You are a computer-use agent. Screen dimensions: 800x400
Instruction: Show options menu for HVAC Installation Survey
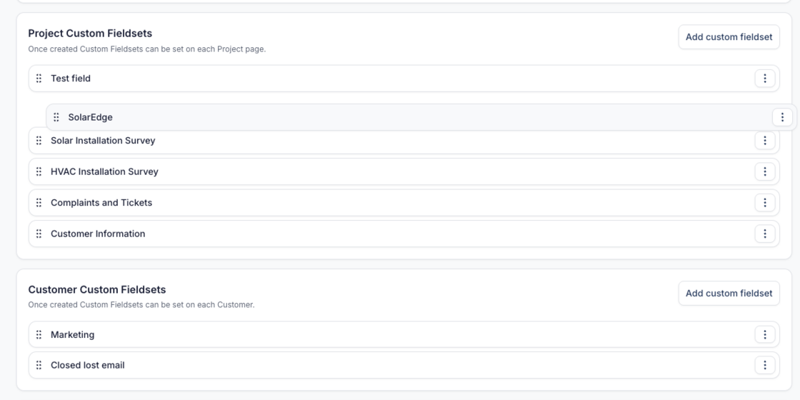[764, 171]
